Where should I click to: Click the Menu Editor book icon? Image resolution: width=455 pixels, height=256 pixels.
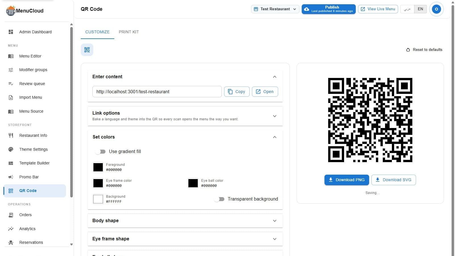(x=11, y=56)
